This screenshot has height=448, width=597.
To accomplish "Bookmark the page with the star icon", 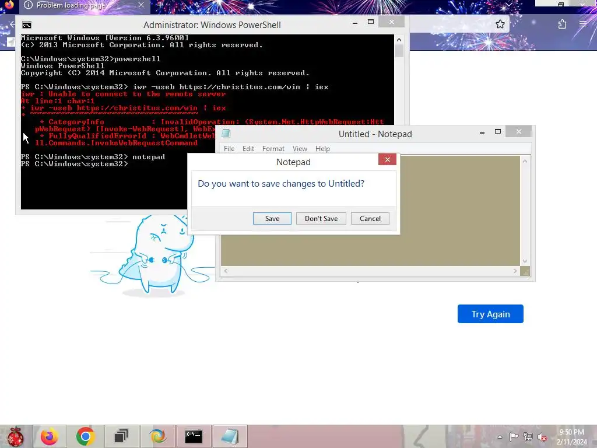I will tap(500, 24).
